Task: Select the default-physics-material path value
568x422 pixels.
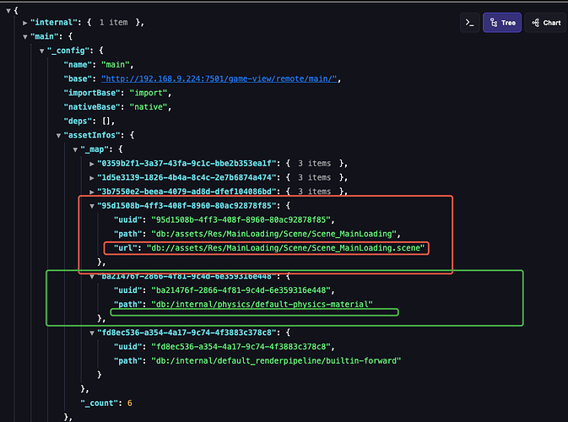Action: point(262,305)
